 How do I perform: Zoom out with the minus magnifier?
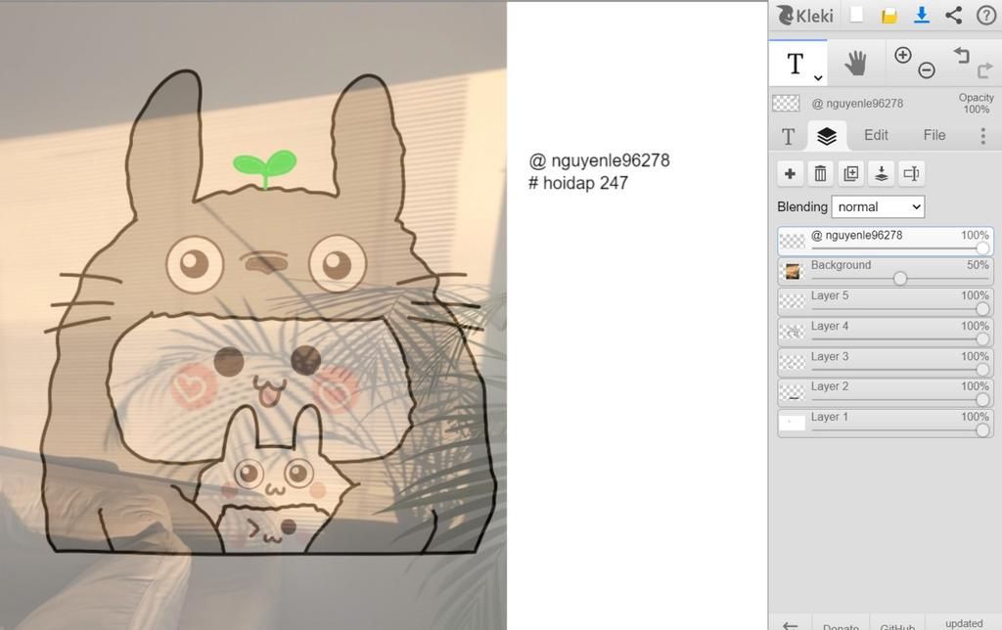(x=927, y=70)
